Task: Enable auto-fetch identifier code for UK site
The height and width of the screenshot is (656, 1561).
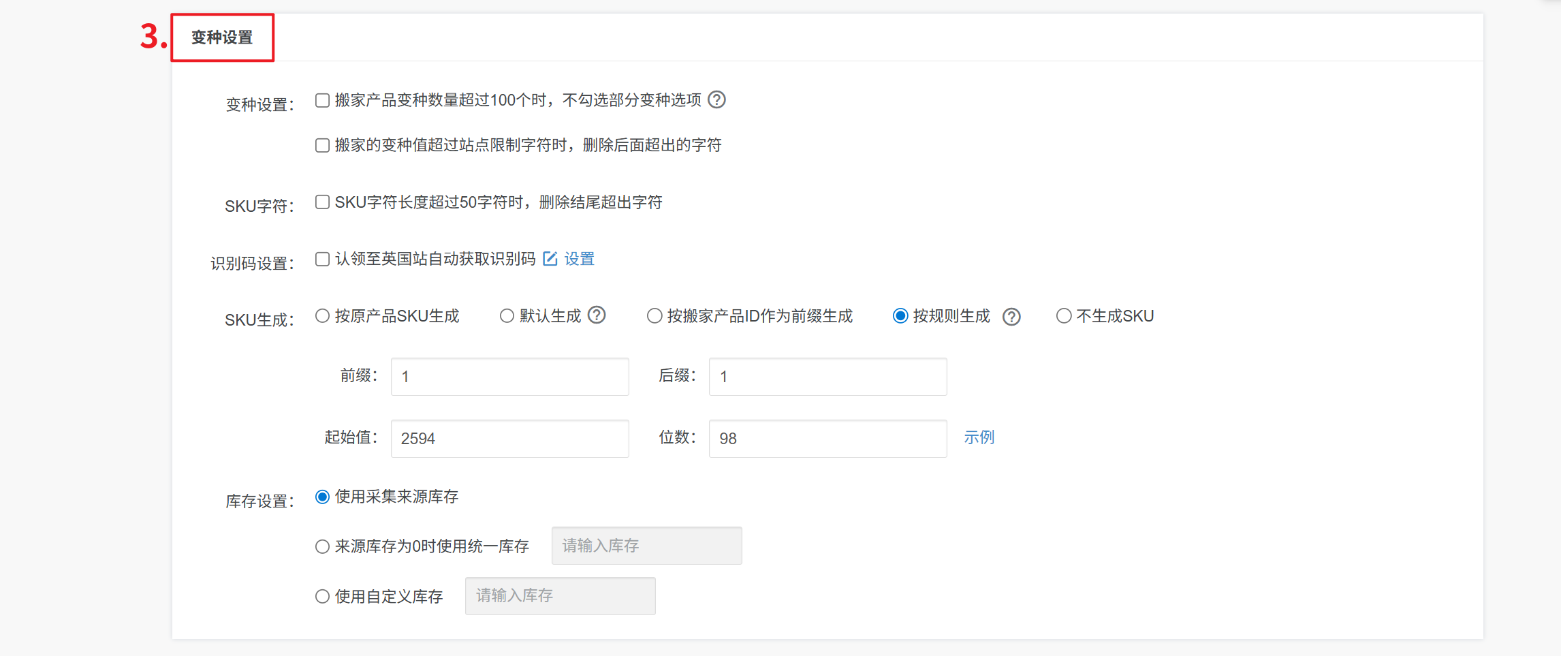Action: coord(323,260)
